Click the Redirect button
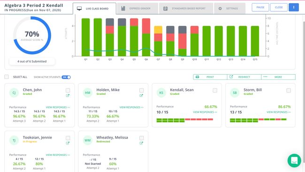 (x=244, y=77)
